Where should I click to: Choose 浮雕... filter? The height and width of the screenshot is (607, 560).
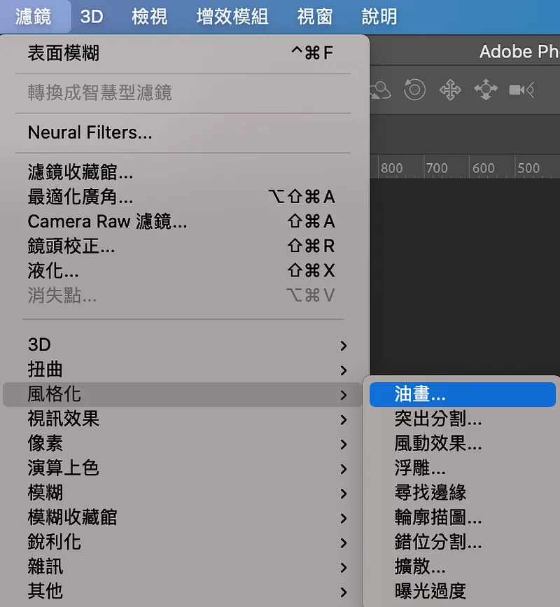click(x=463, y=468)
